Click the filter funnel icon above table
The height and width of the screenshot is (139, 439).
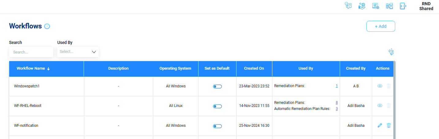[391, 52]
